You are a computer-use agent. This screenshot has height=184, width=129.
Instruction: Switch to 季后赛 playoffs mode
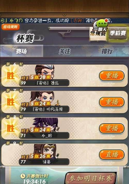(x=118, y=33)
